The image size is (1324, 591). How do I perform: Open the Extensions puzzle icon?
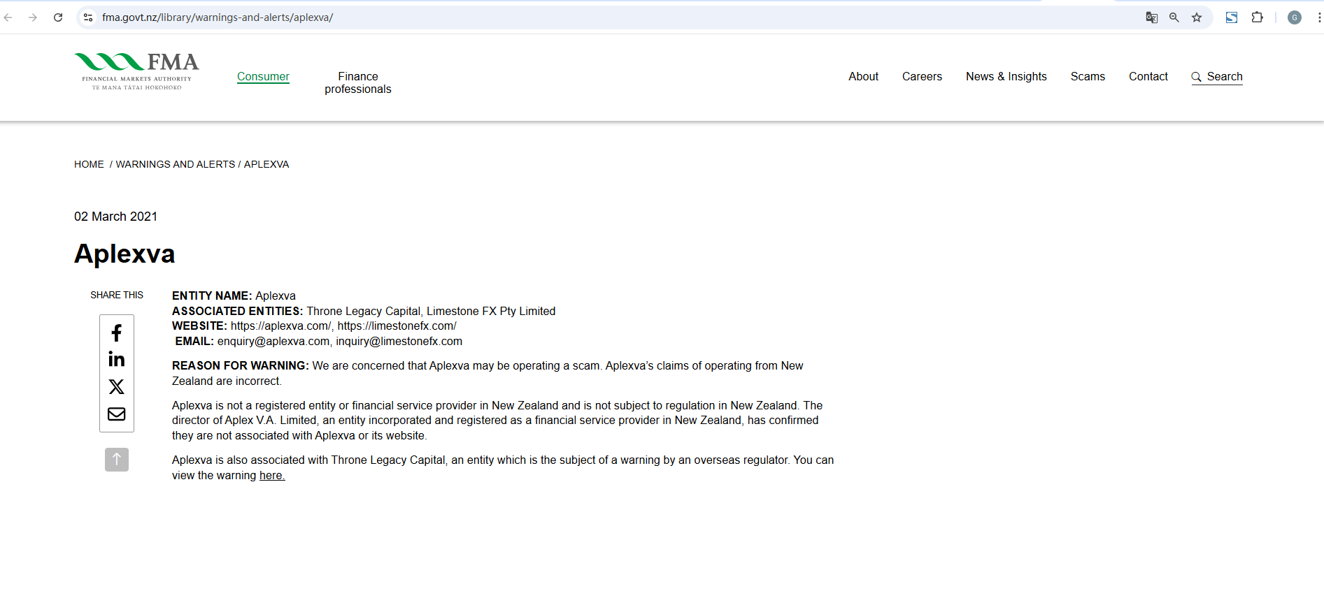coord(1257,17)
